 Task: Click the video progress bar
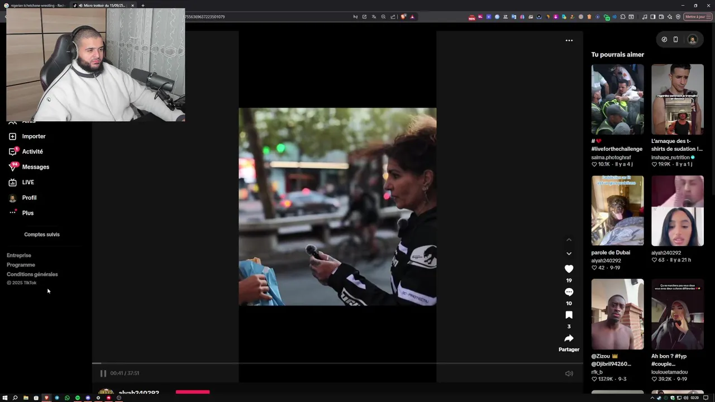pyautogui.click(x=337, y=363)
